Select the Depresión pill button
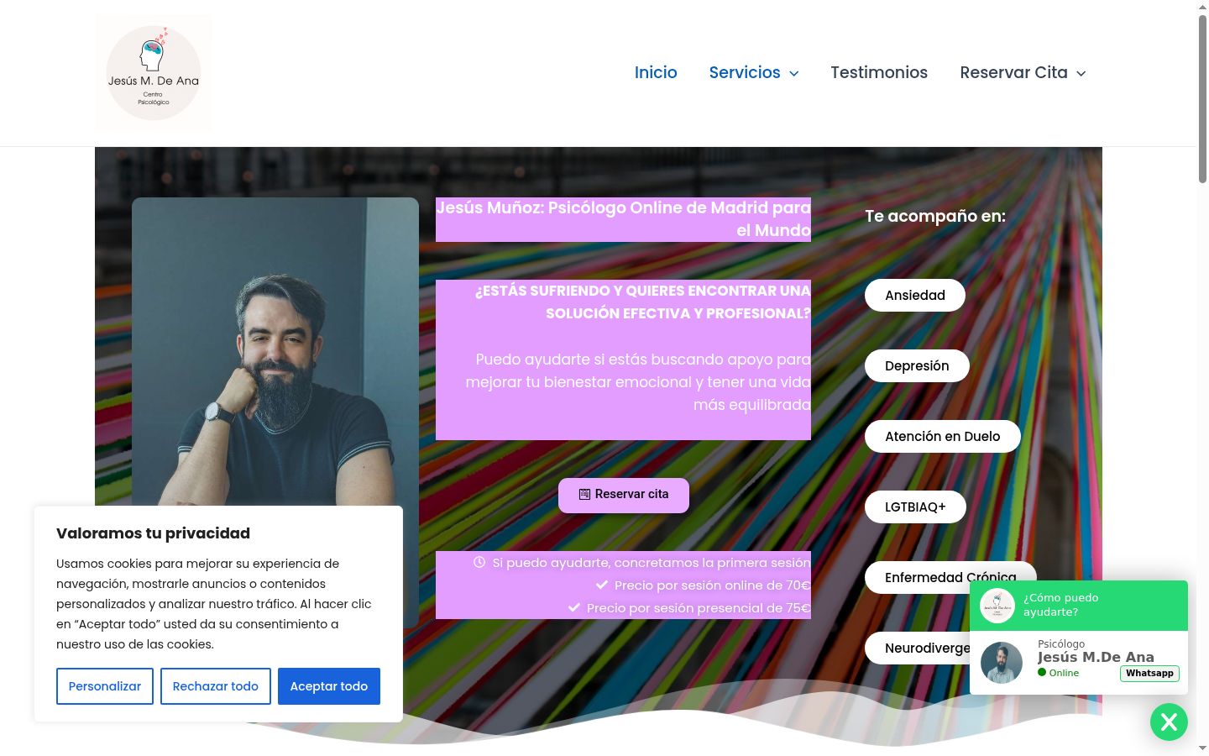The width and height of the screenshot is (1209, 756). (x=917, y=365)
